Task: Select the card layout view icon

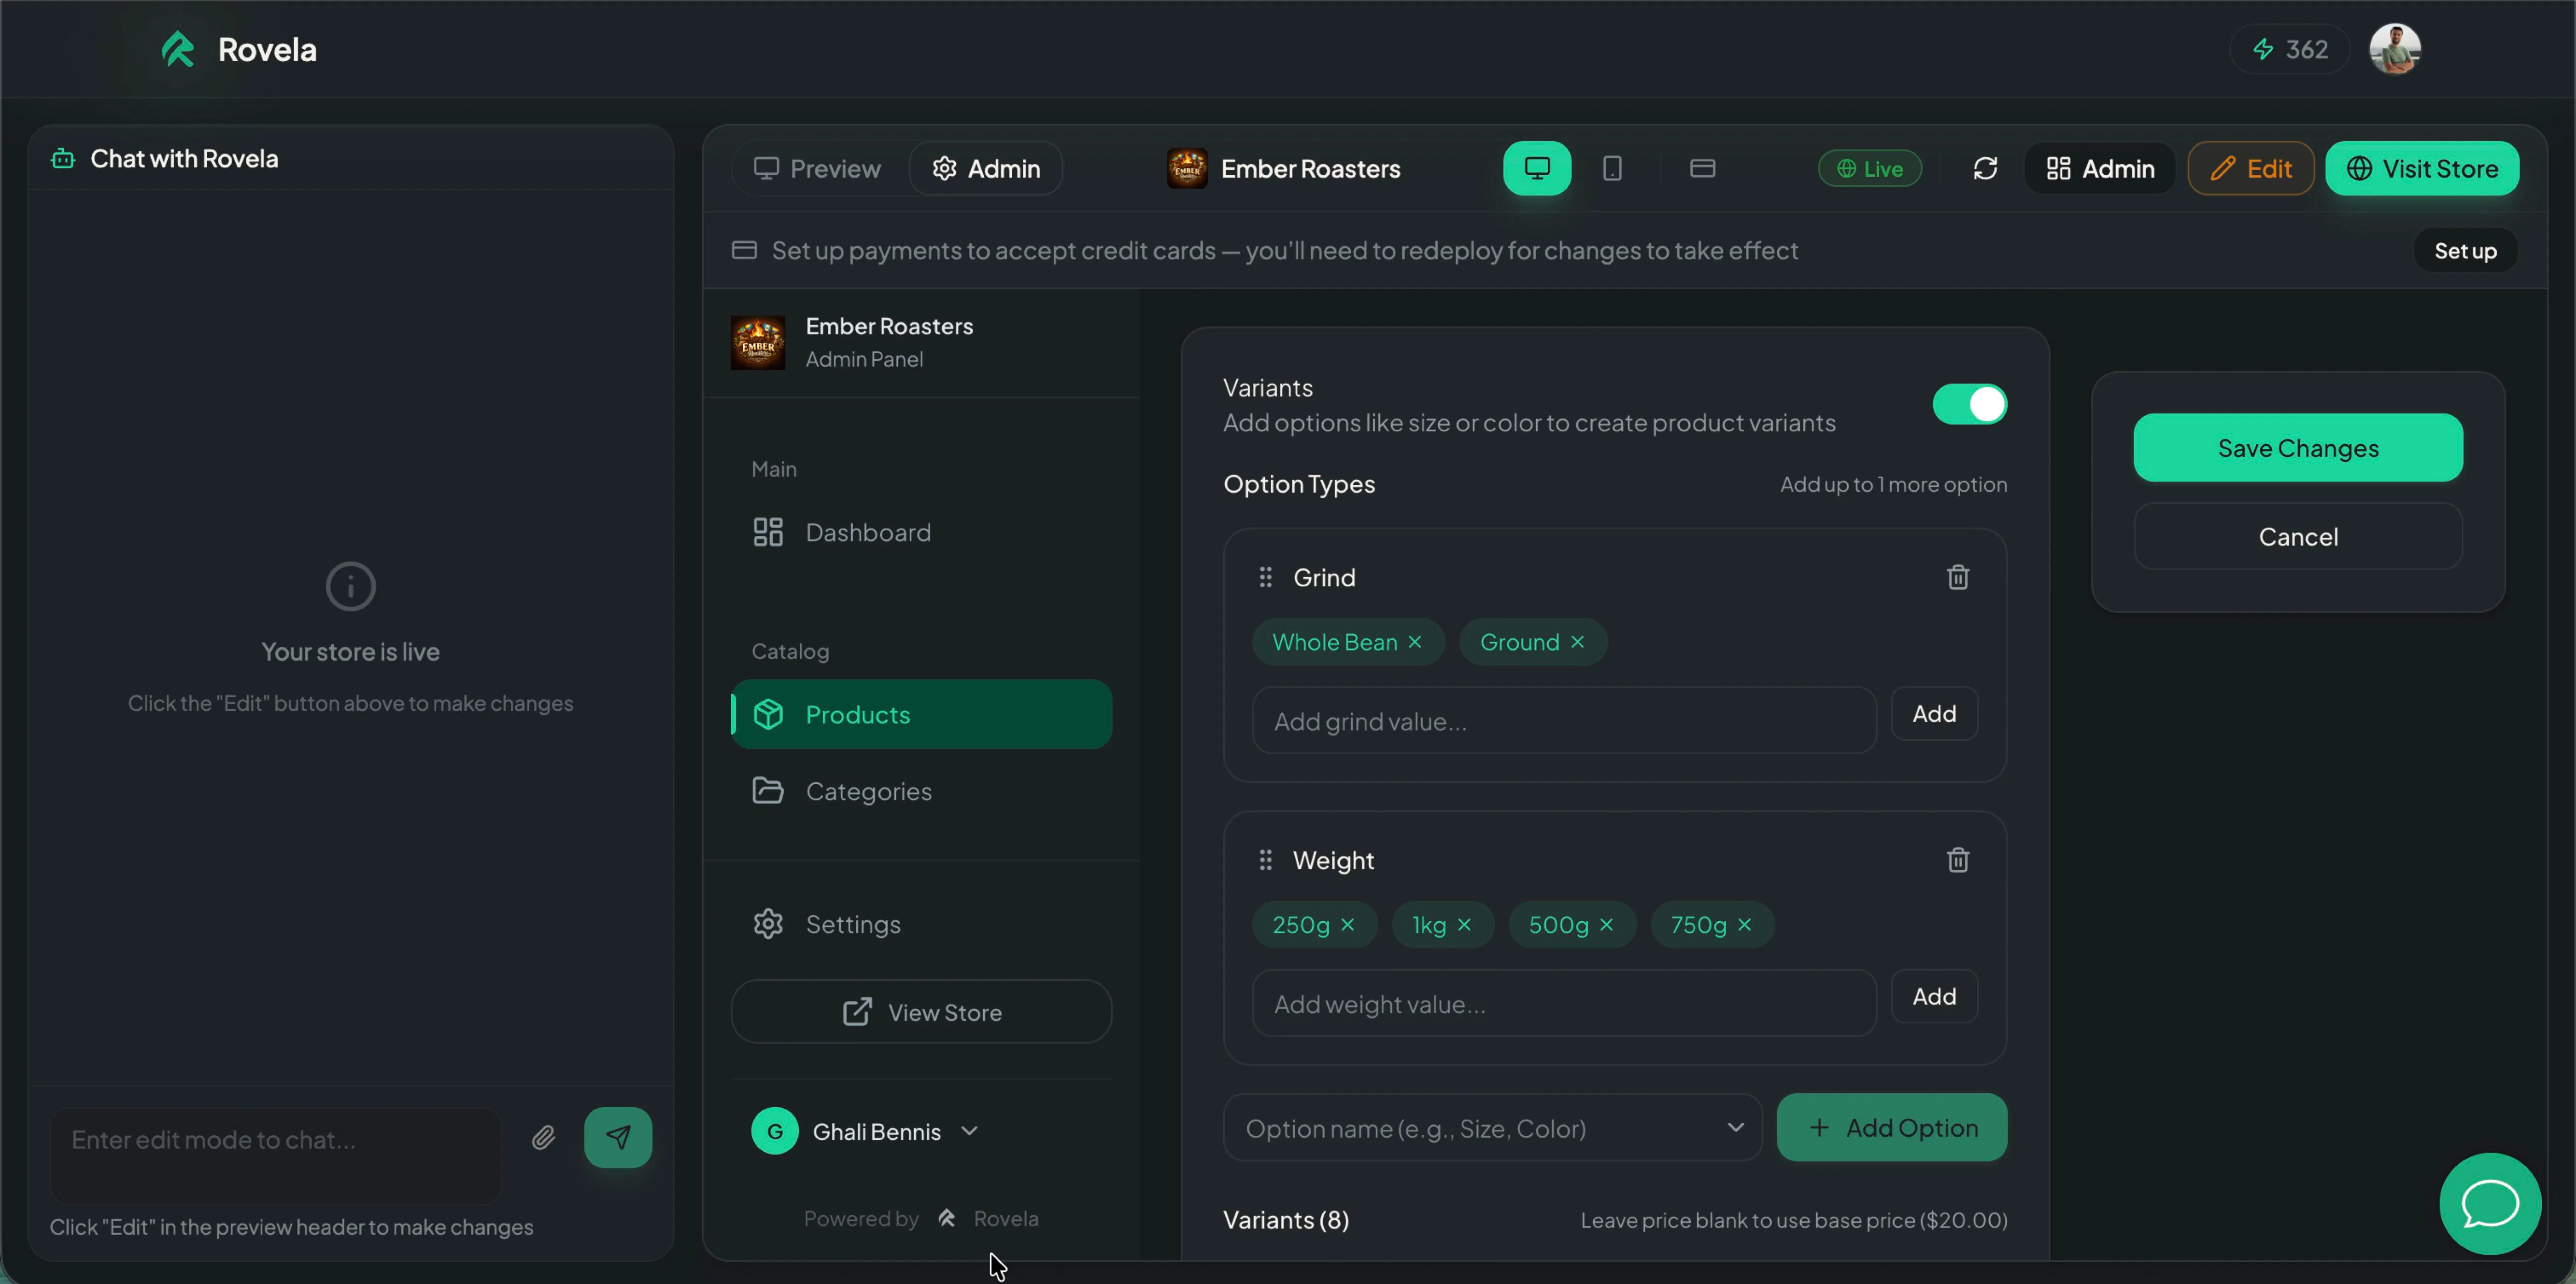Action: pyautogui.click(x=1702, y=168)
